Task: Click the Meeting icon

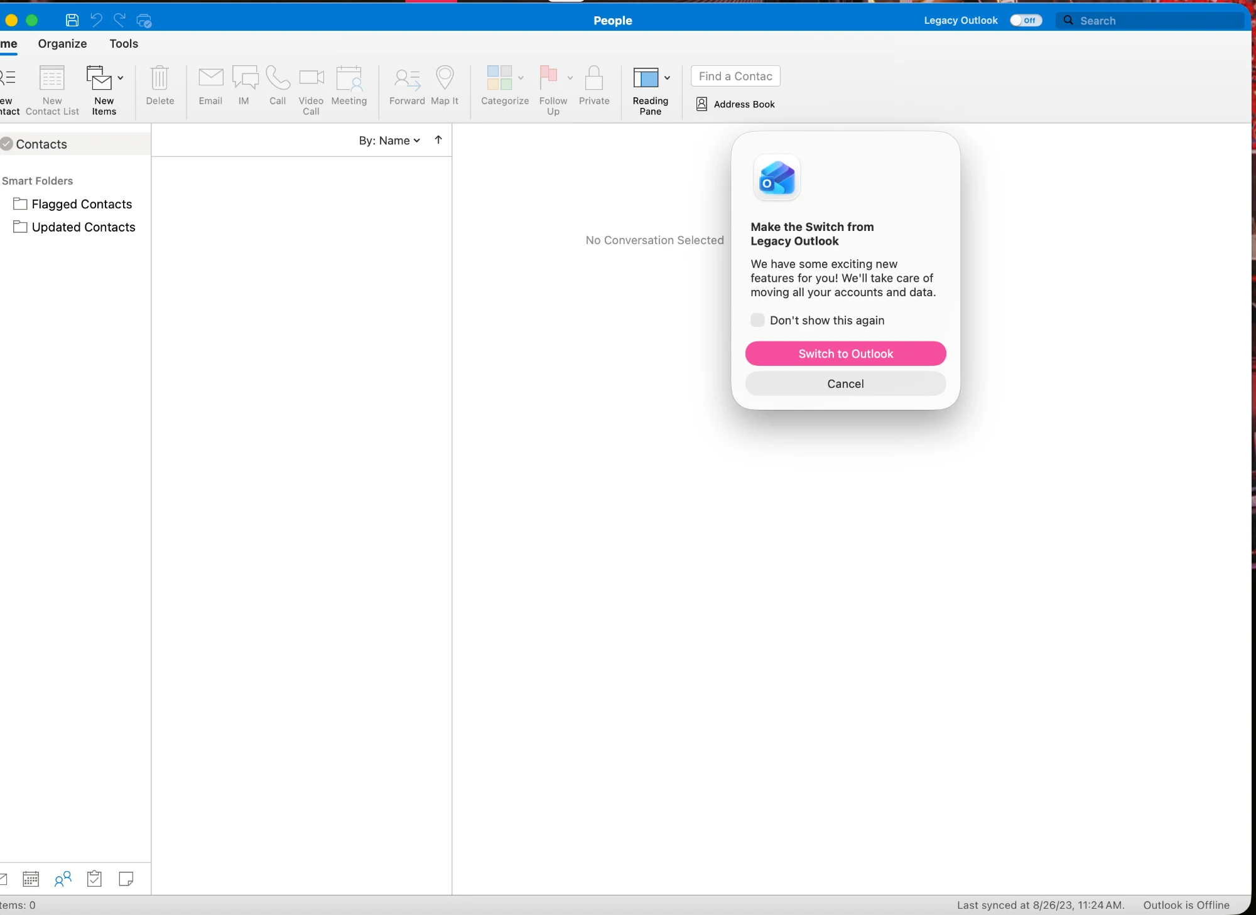Action: (349, 78)
